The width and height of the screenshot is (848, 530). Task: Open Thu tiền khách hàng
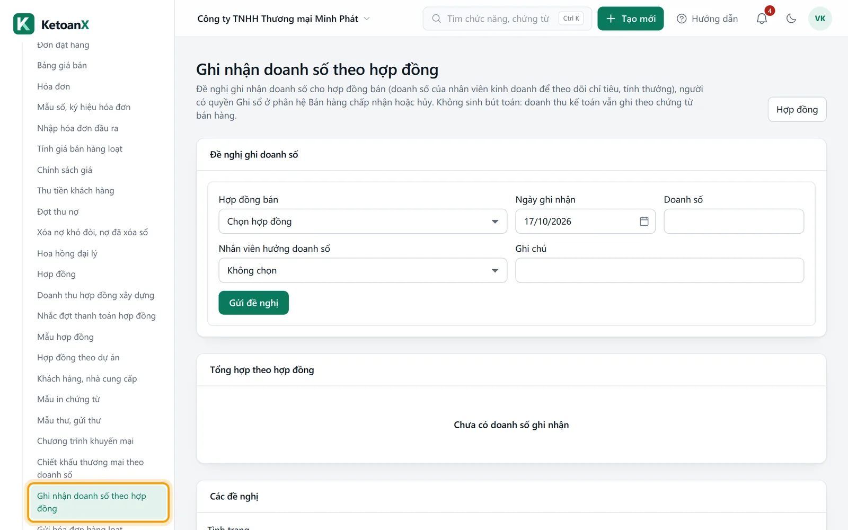[76, 190]
